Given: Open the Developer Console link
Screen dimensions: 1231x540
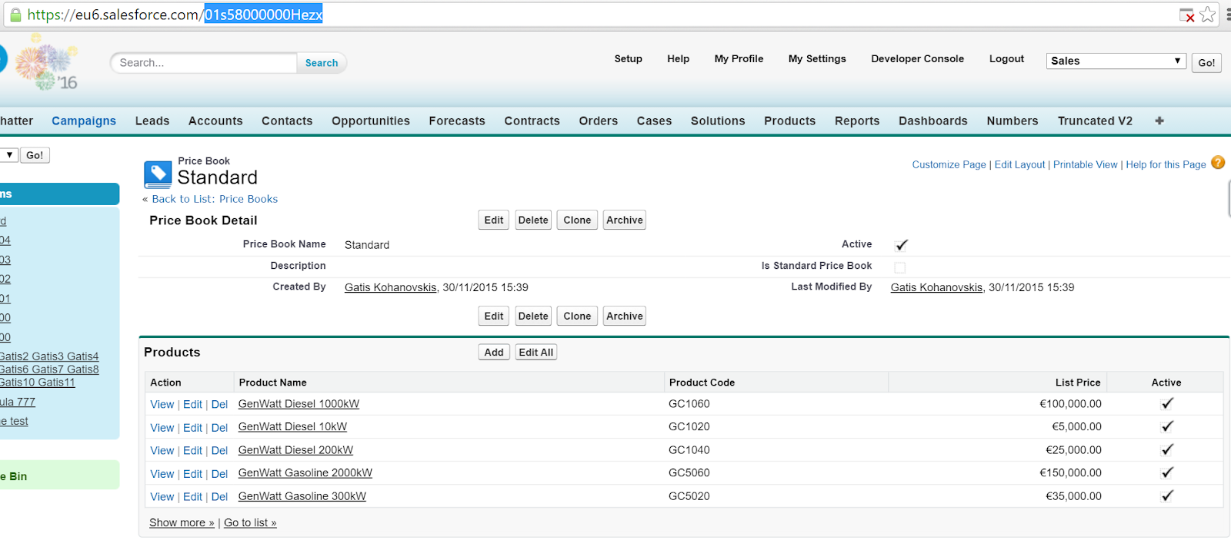Looking at the screenshot, I should tap(917, 58).
